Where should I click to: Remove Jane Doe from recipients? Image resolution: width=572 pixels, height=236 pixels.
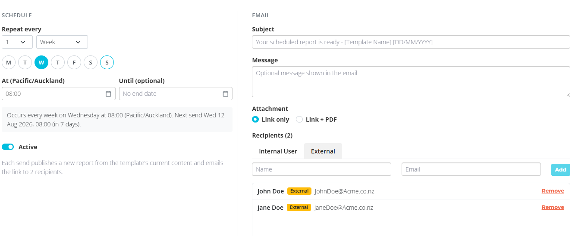pos(553,207)
